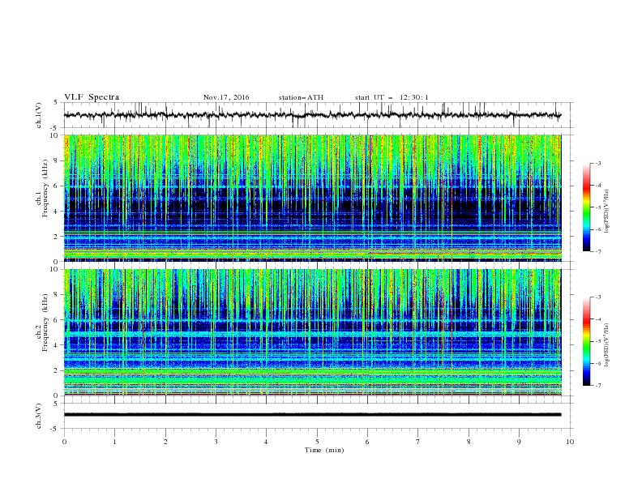Click the ch.1 voltage waveform trace
The image size is (642, 496).
coord(312,115)
